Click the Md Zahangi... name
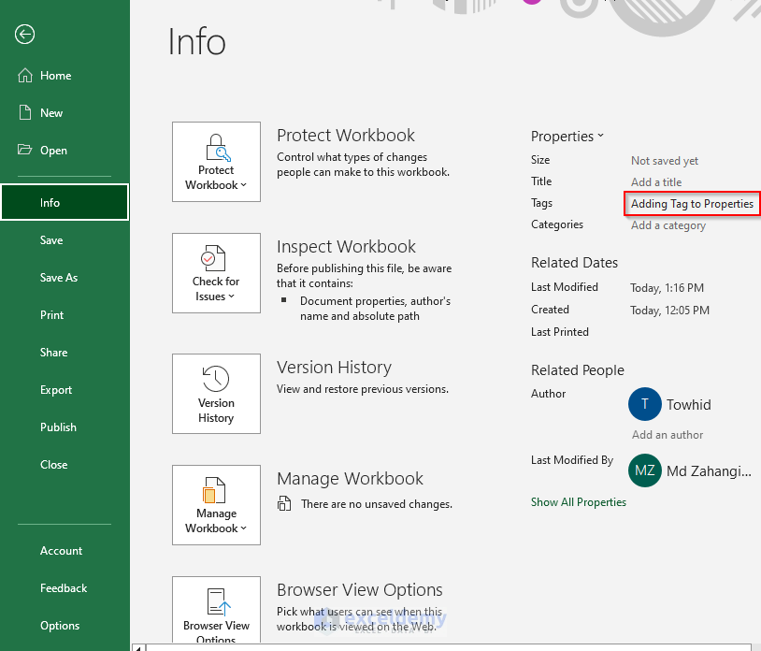761x651 pixels. 709,471
